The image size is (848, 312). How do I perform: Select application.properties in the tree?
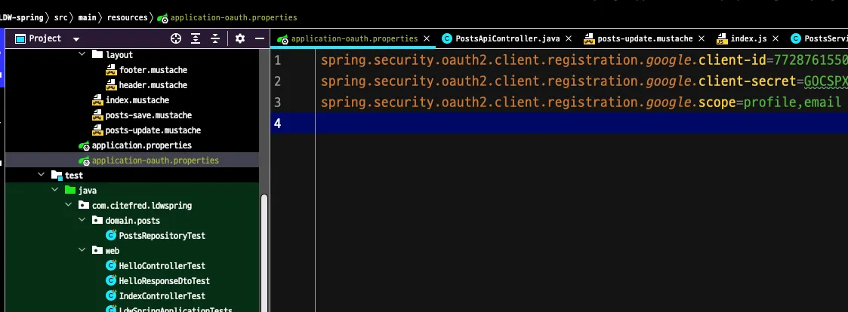[142, 145]
